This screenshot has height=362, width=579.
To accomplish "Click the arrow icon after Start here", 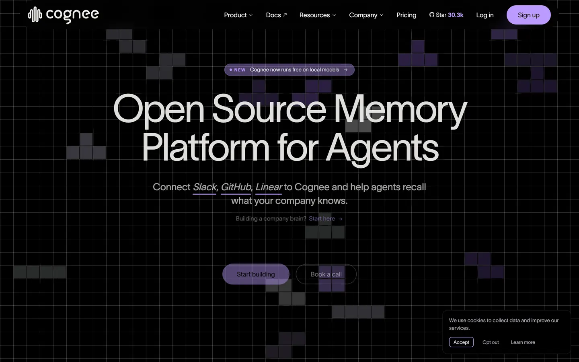I will click(x=341, y=219).
